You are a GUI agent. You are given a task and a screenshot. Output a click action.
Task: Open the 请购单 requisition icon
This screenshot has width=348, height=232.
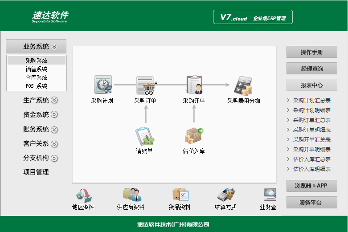click(x=145, y=136)
